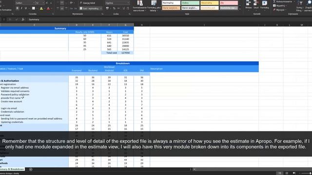Click the fx insert function icon
312x175 pixels.
click(23, 19)
